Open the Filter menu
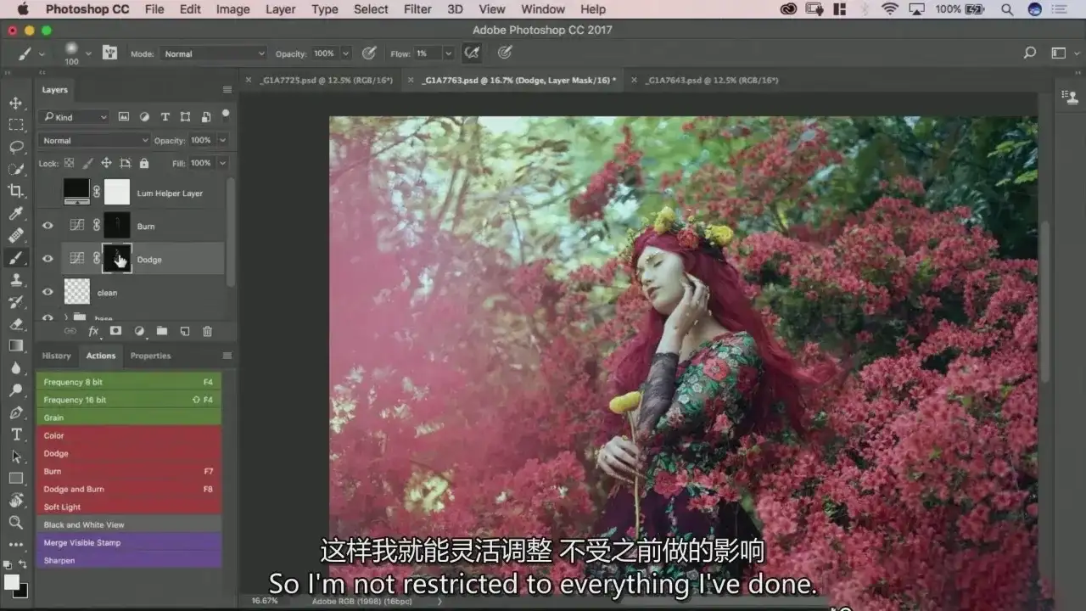This screenshot has width=1086, height=611. (417, 9)
